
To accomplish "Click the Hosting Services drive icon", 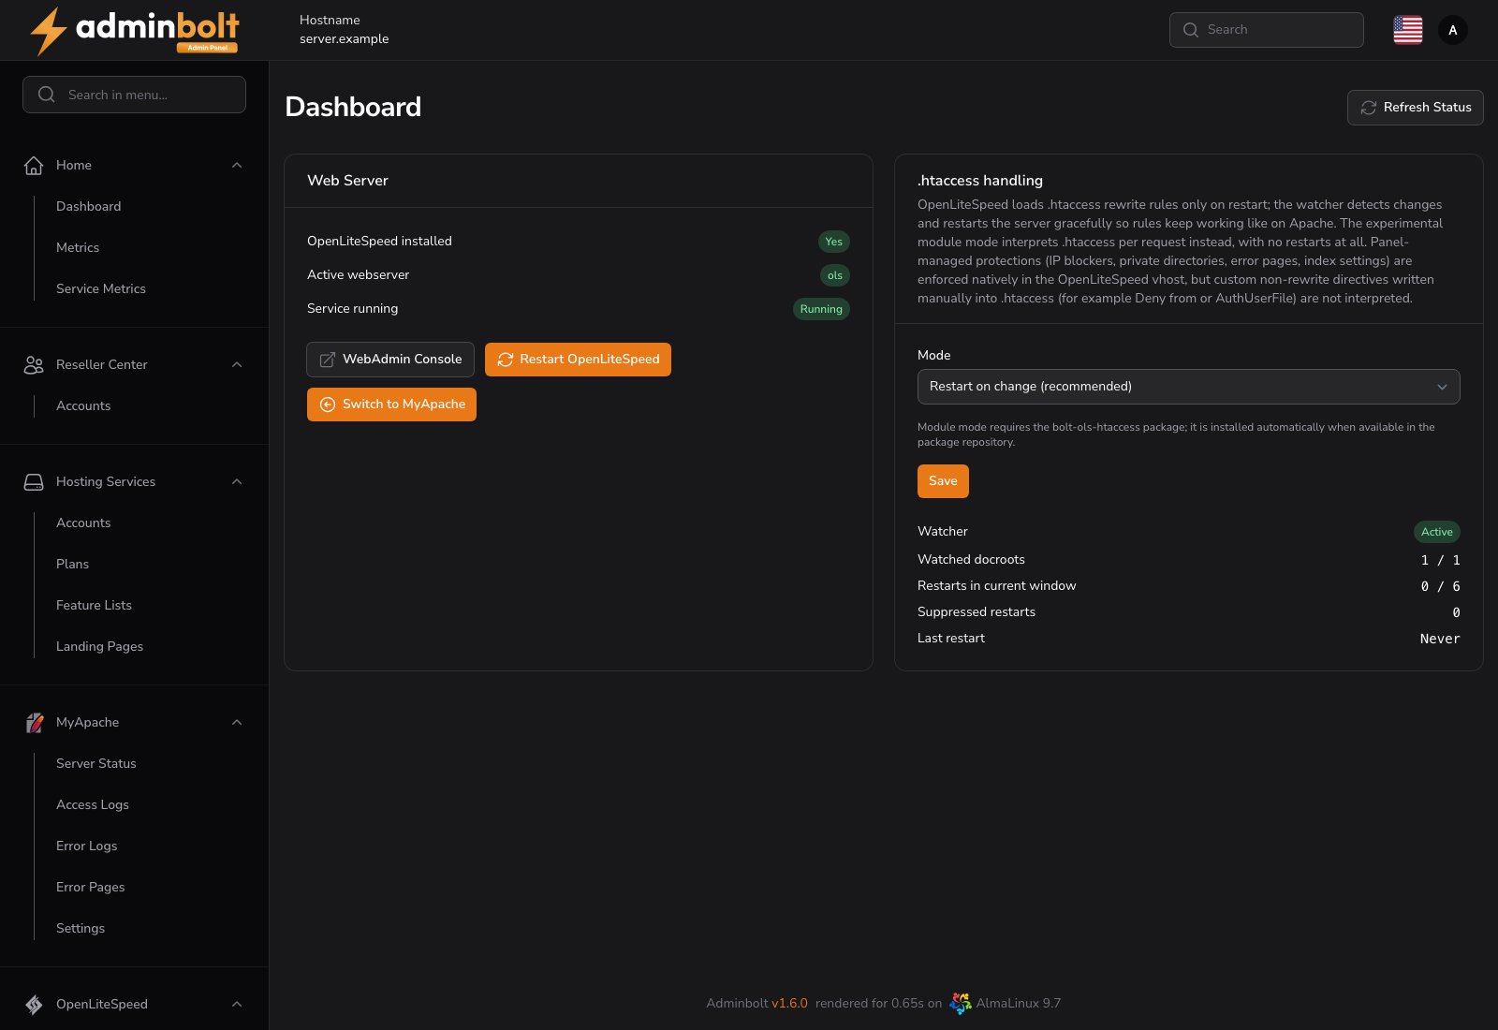I will click(34, 482).
